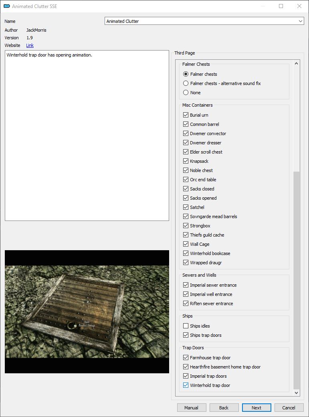Uncheck Elder scroll chest
The image size is (309, 417).
186,152
